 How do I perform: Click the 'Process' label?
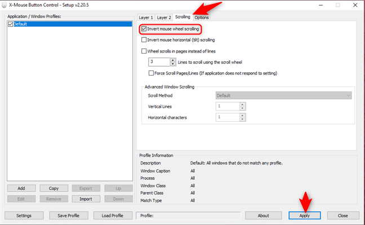click(148, 178)
